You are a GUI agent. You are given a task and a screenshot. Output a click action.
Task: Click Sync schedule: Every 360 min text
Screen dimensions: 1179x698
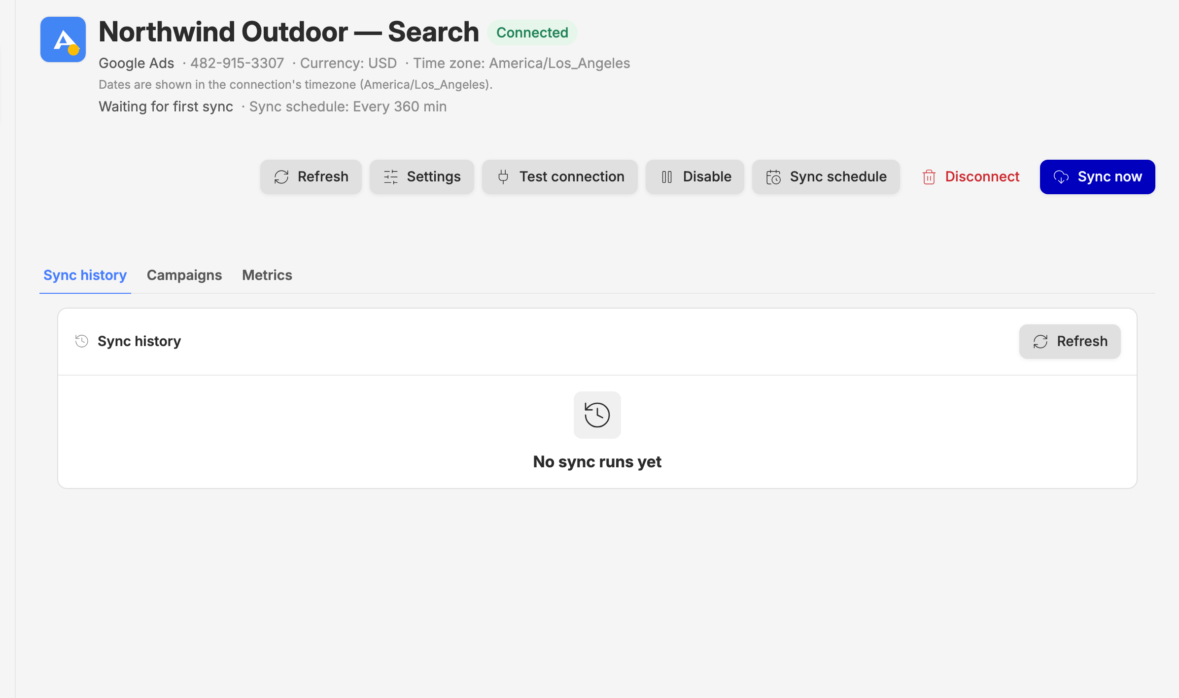[x=348, y=107]
